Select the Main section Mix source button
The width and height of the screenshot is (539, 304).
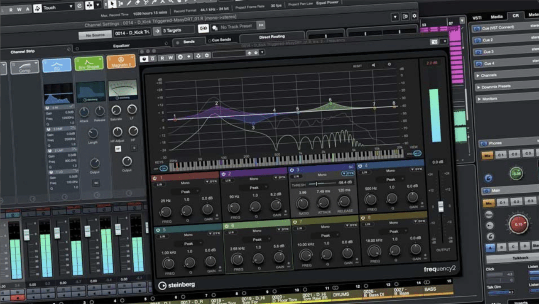488,203
